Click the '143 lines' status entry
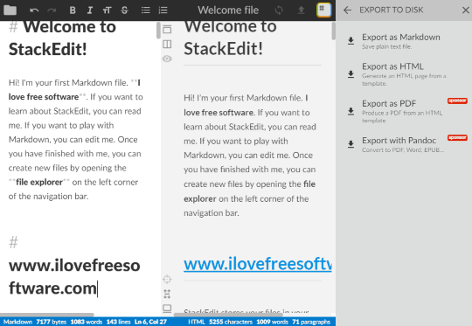 tap(118, 322)
